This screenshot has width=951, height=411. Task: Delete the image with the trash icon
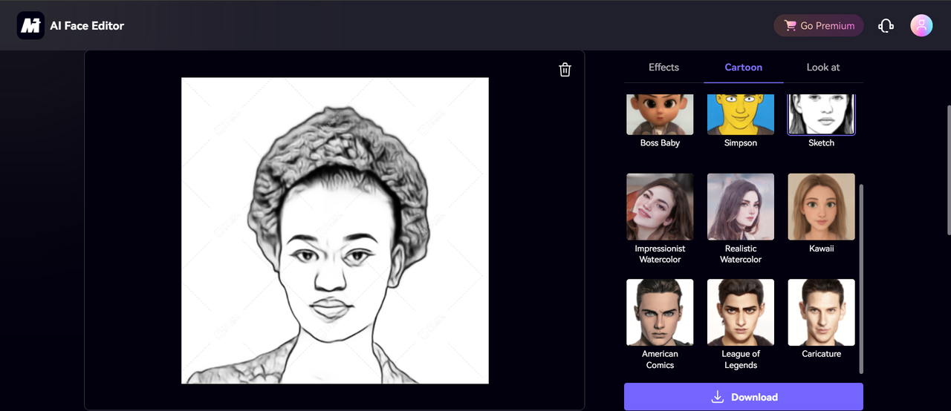point(565,70)
